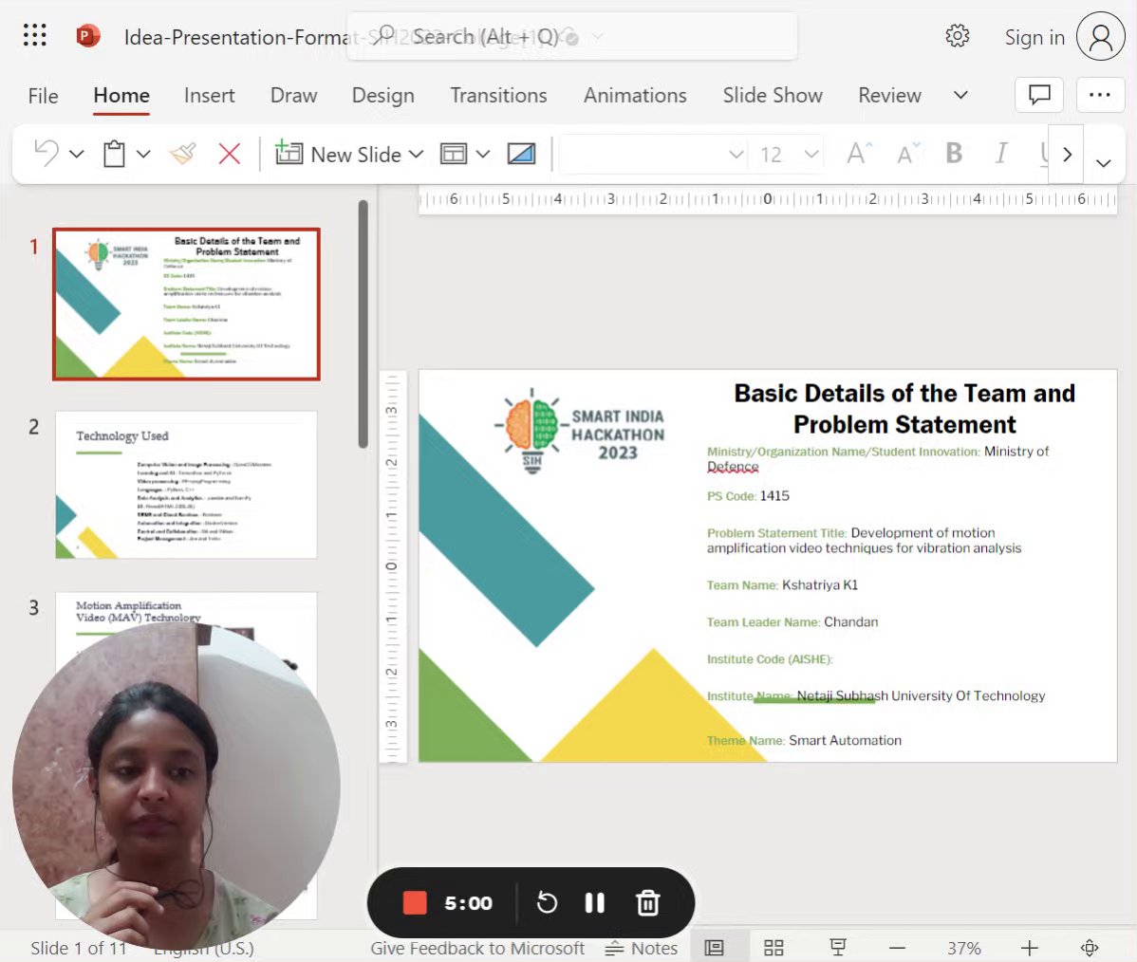Open the Slide Show tab

point(773,95)
